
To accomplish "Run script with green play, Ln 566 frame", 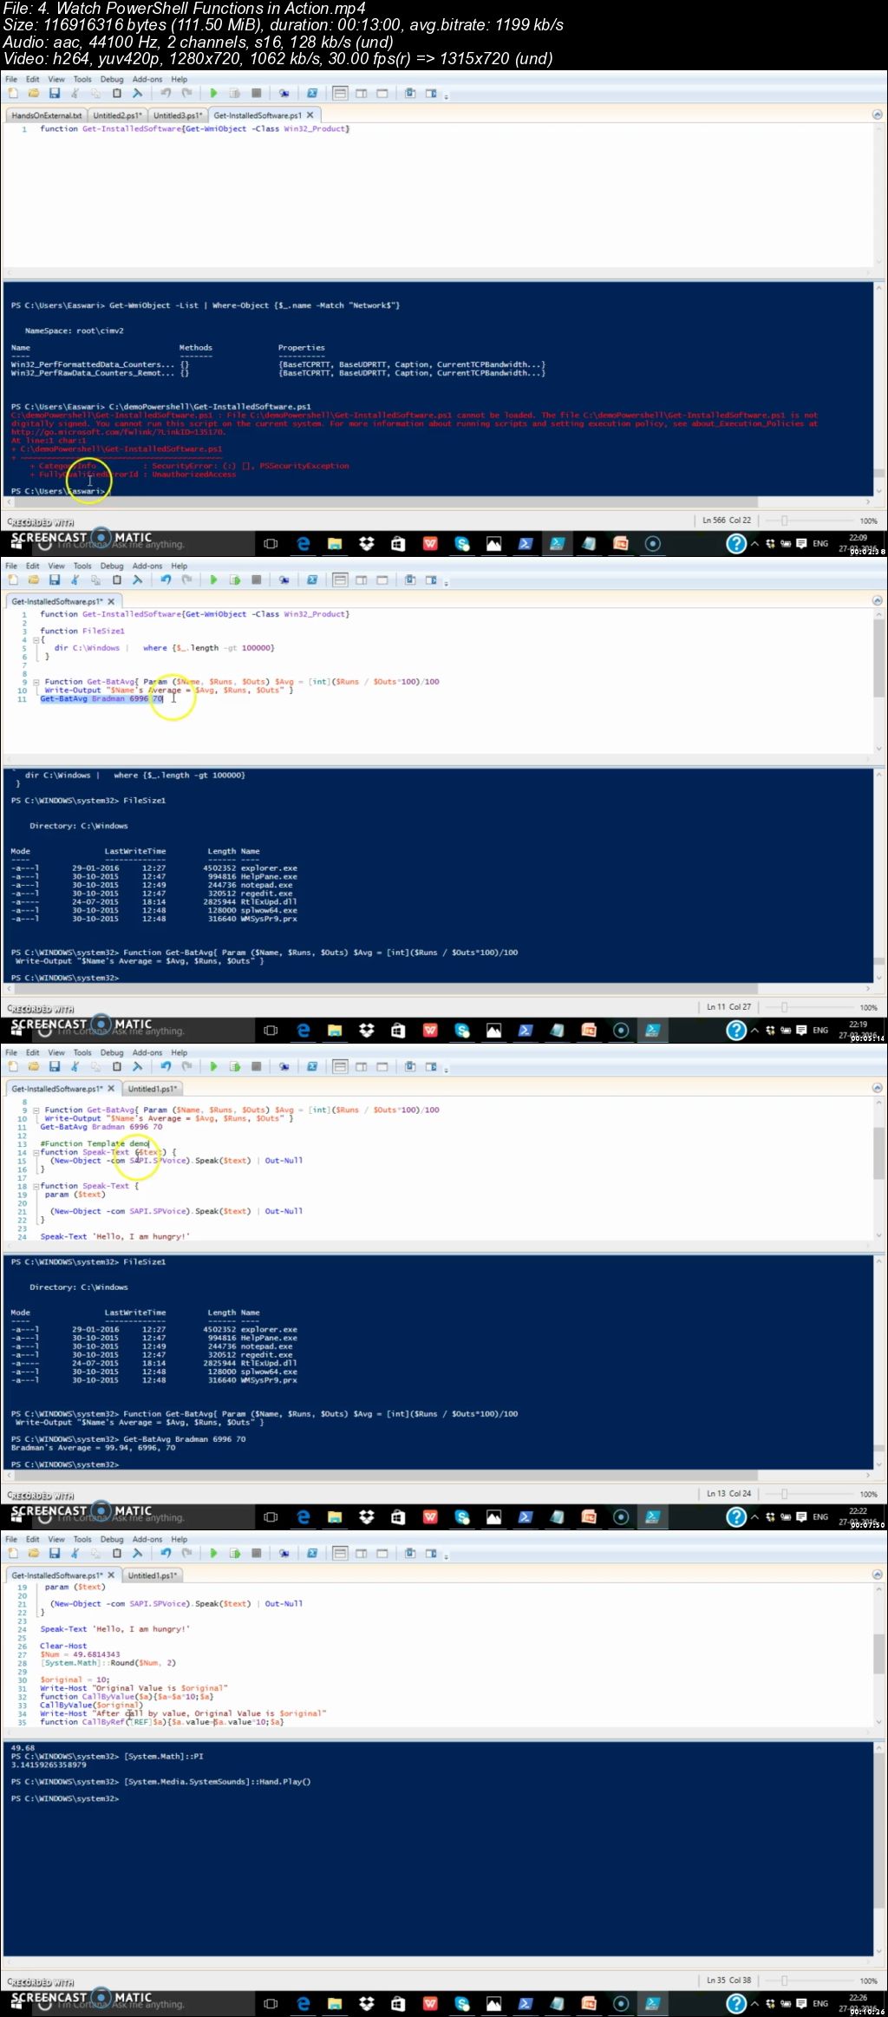I will click(213, 93).
